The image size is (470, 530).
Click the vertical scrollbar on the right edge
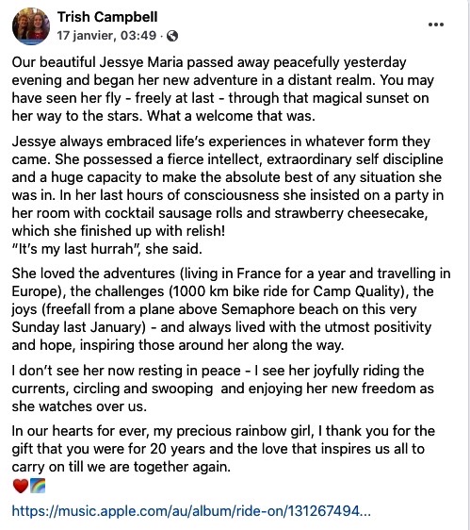(x=468, y=265)
